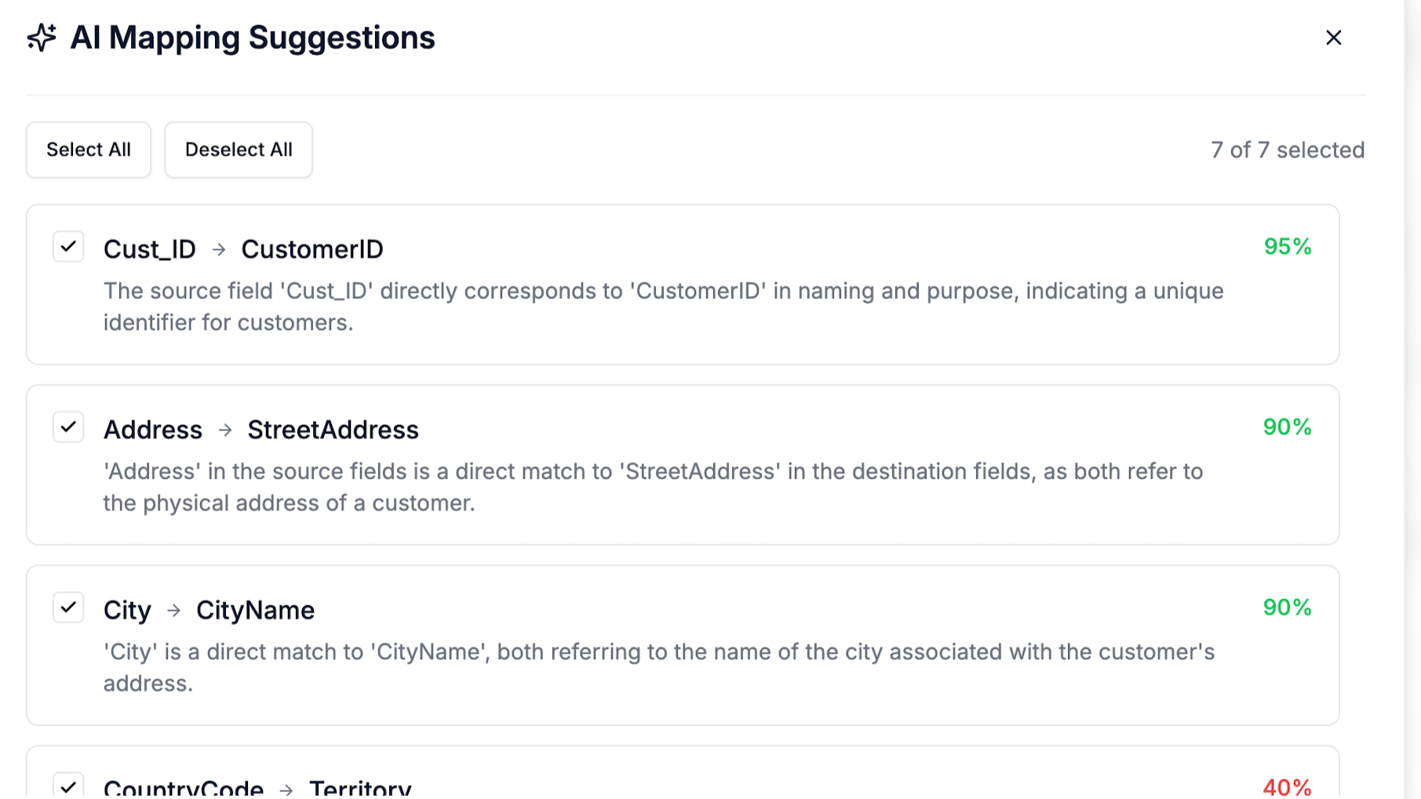Viewport: 1421px width, 799px height.
Task: Click the arrow icon between City and CityName
Action: pyautogui.click(x=174, y=610)
